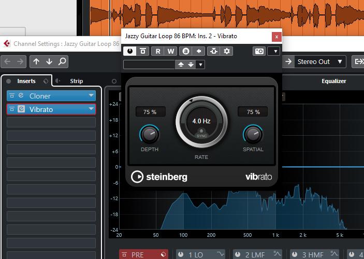364x259 pixels.
Task: Select the Inserts tab
Action: click(26, 81)
